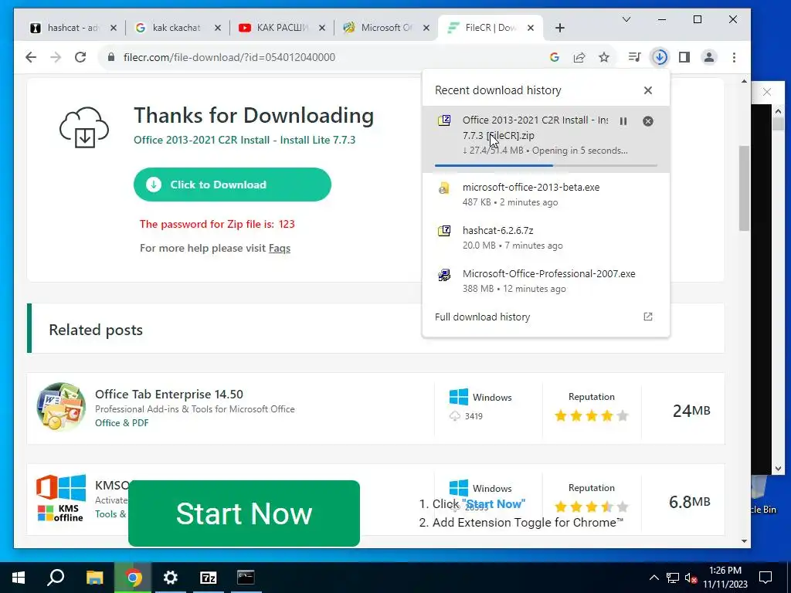Open the notification center icon
Image resolution: width=791 pixels, height=593 pixels.
pyautogui.click(x=766, y=578)
